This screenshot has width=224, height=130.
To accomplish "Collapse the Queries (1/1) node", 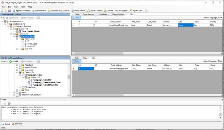I will click(x=11, y=29).
